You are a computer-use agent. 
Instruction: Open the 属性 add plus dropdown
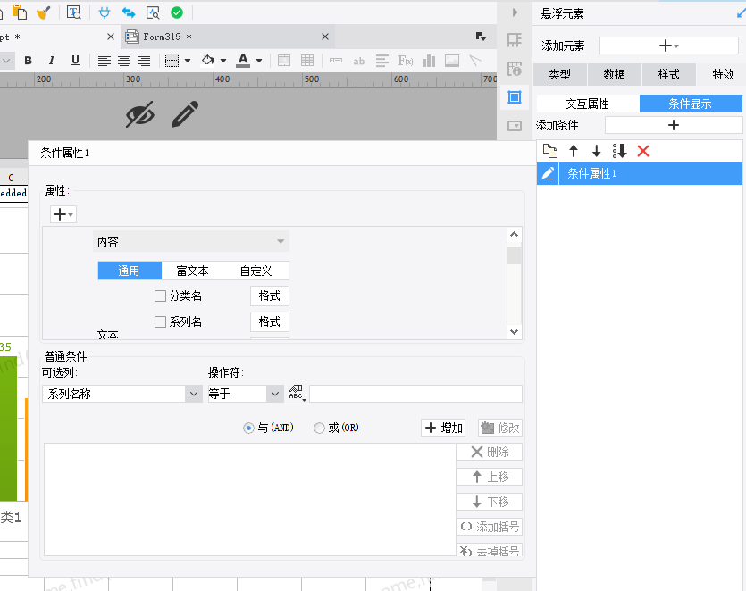(x=63, y=214)
